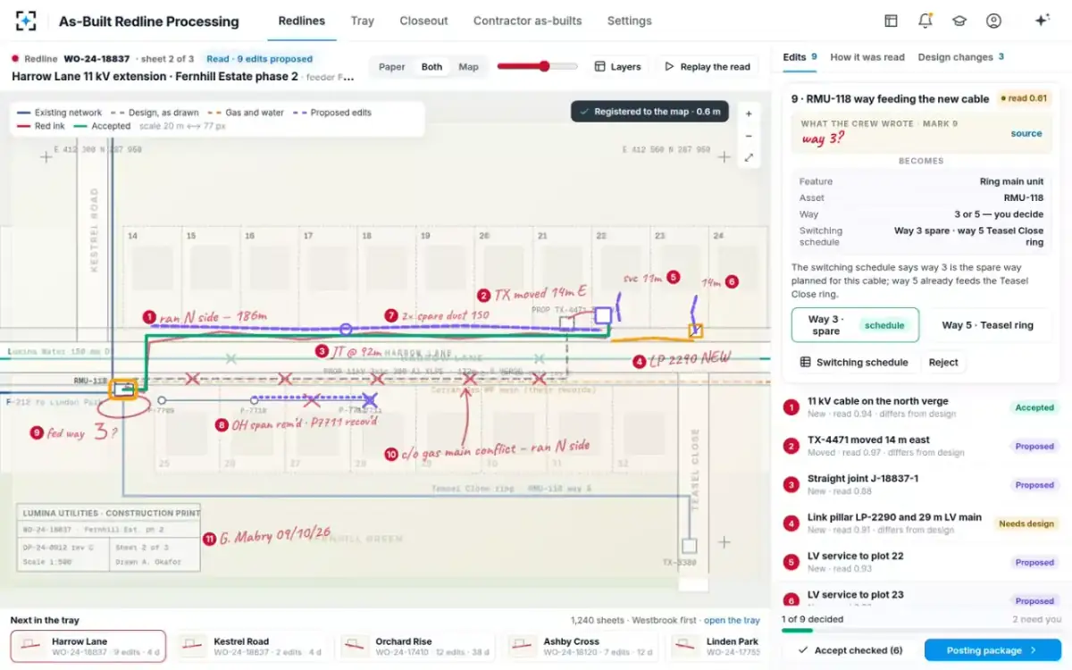Screen dimensions: 1072x670
Task: Open the source link
Action: [1026, 133]
